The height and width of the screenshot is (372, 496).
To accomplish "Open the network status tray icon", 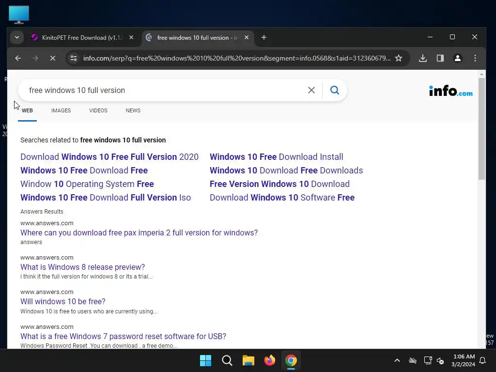I will point(428,360).
